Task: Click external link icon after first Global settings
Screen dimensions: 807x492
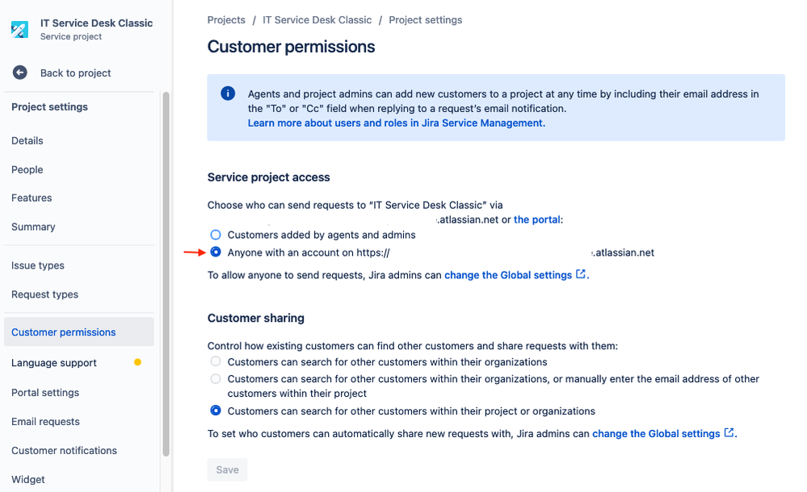Action: coord(581,274)
